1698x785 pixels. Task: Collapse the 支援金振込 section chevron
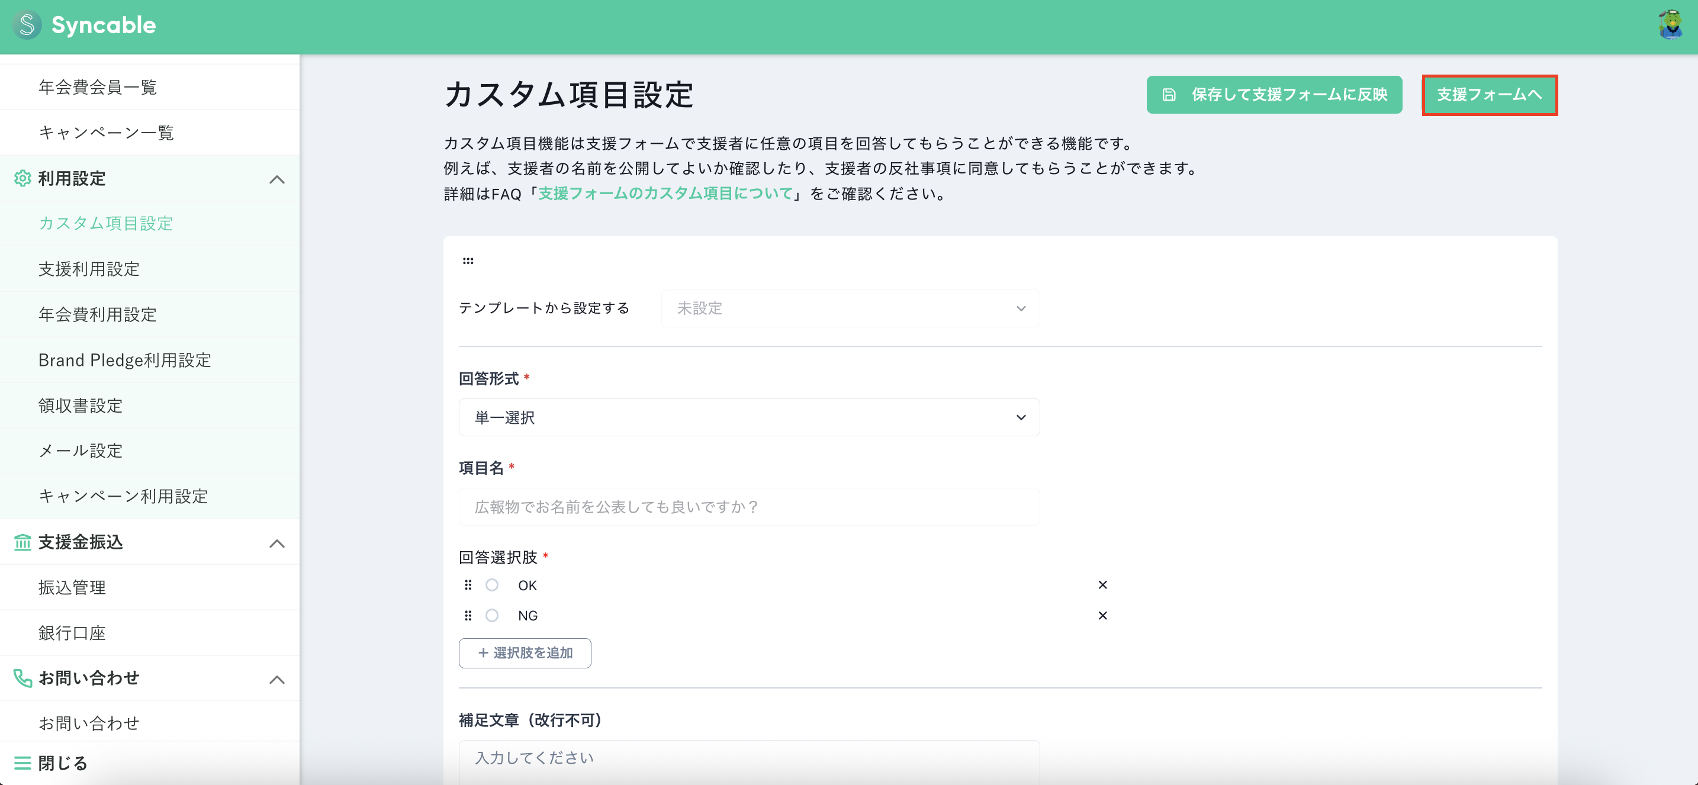click(x=278, y=543)
